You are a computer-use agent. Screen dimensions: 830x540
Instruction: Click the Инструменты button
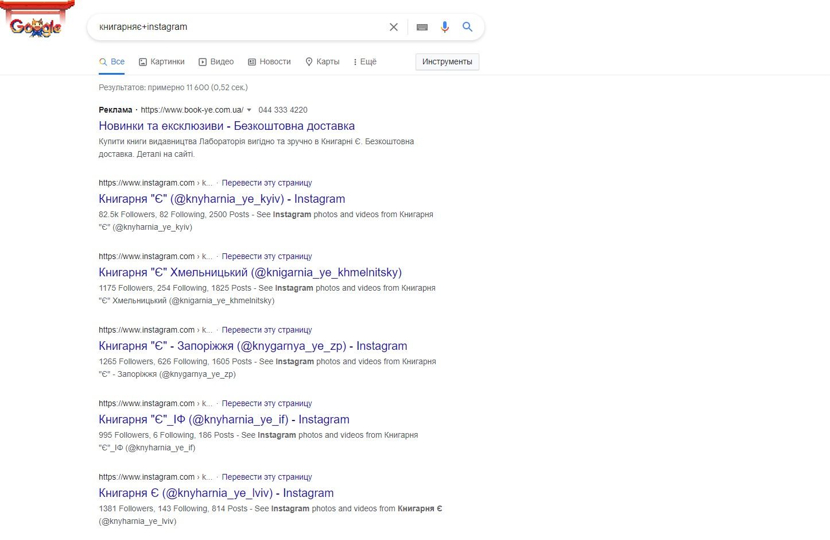tap(447, 61)
